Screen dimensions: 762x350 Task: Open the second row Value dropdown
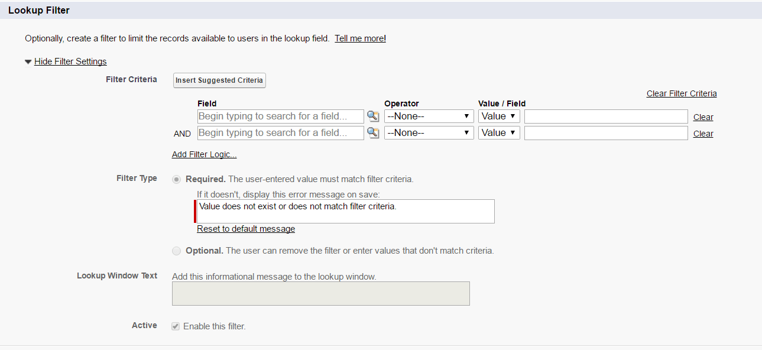[x=498, y=132]
